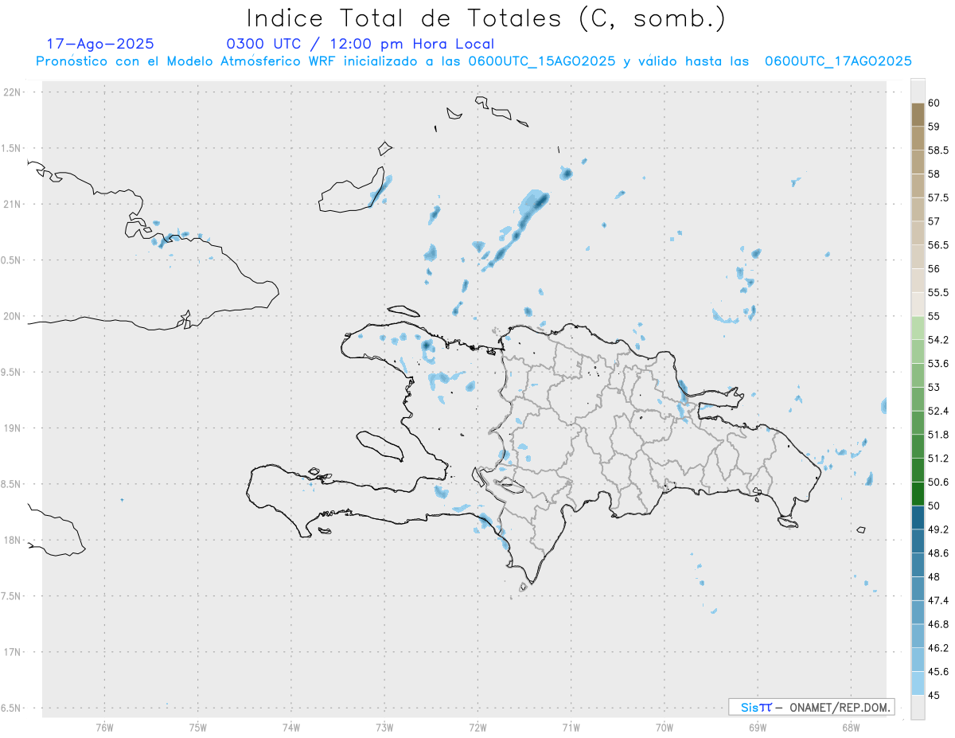This screenshot has height=738, width=955.
Task: Click the '46.8' colorbar value
Action: 937,624
